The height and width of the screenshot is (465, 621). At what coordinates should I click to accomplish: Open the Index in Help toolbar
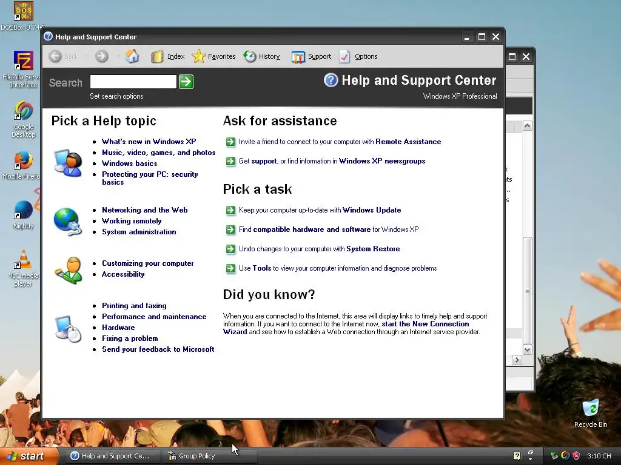[168, 56]
